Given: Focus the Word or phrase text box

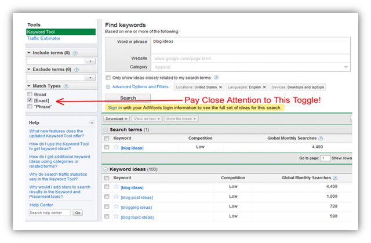Looking at the screenshot, I should tap(250, 46).
